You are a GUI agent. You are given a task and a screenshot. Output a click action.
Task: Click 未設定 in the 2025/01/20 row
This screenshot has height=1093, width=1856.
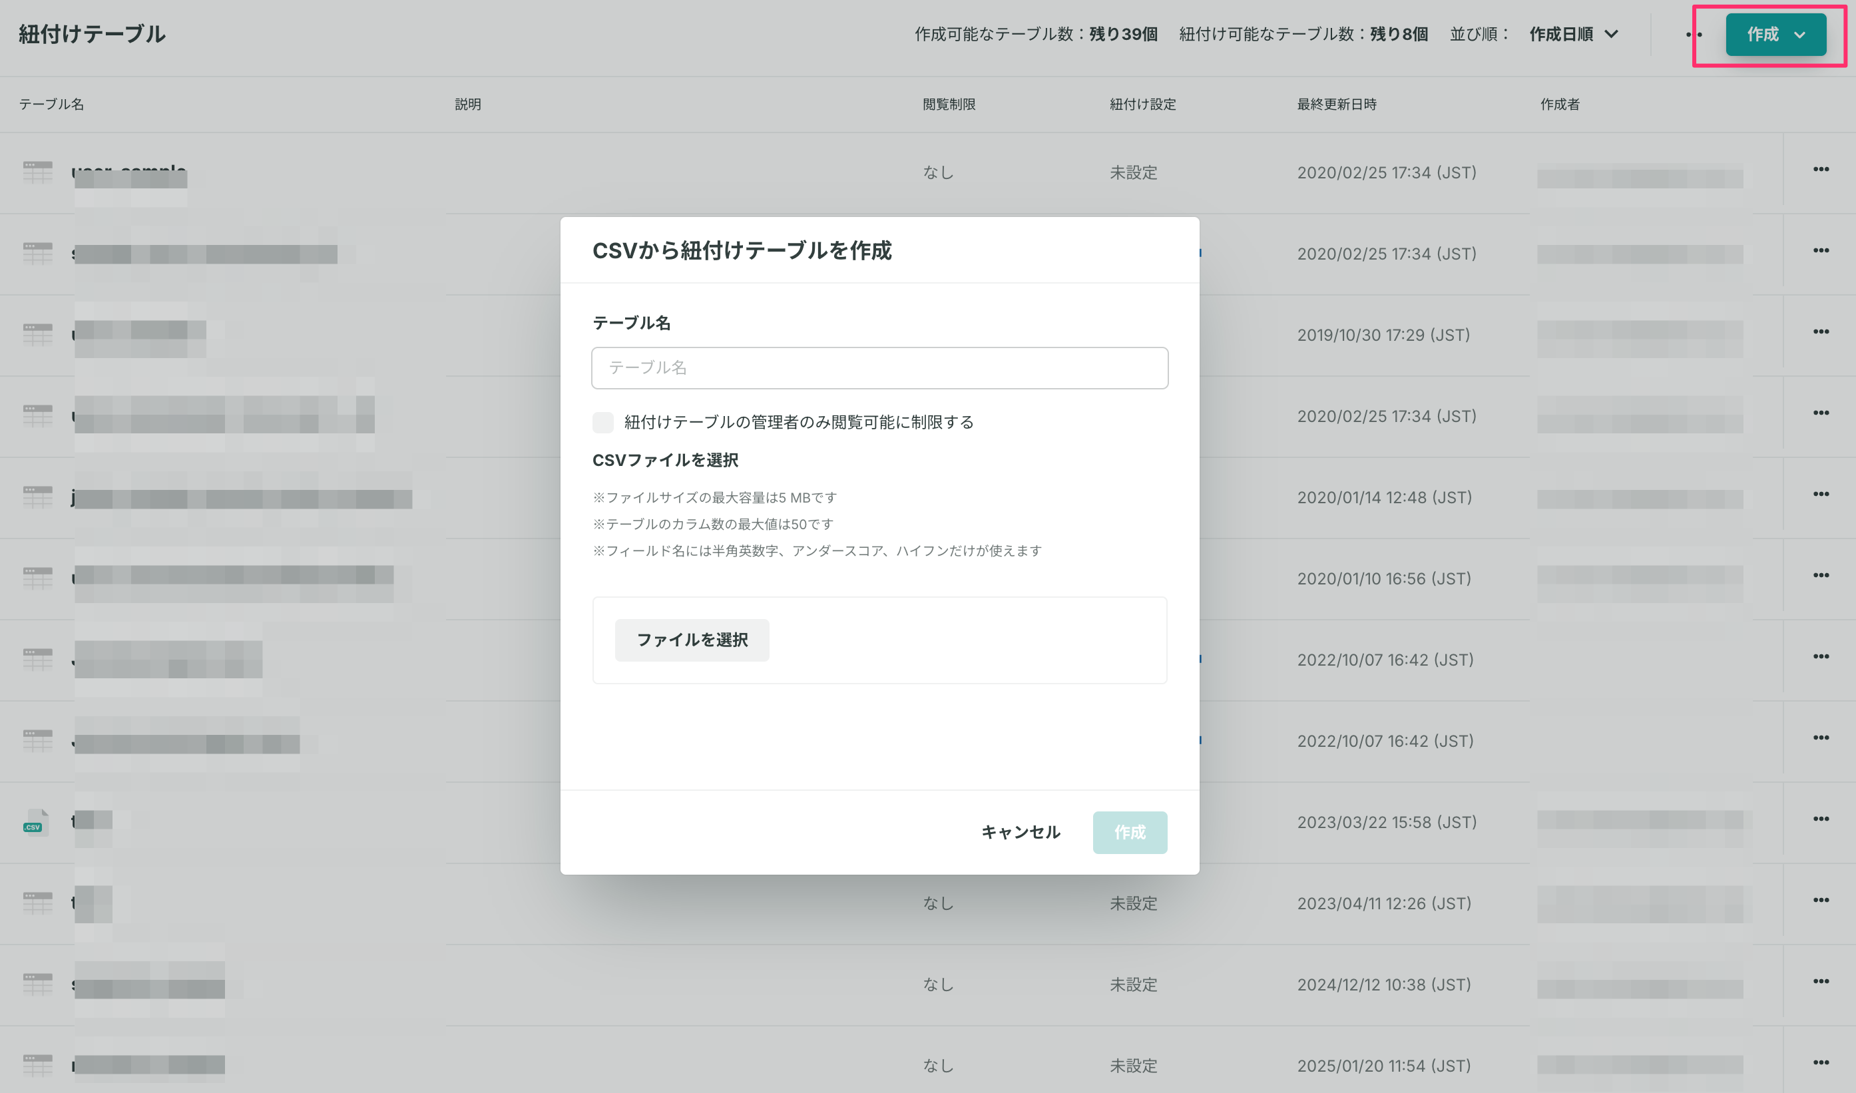tap(1134, 1066)
